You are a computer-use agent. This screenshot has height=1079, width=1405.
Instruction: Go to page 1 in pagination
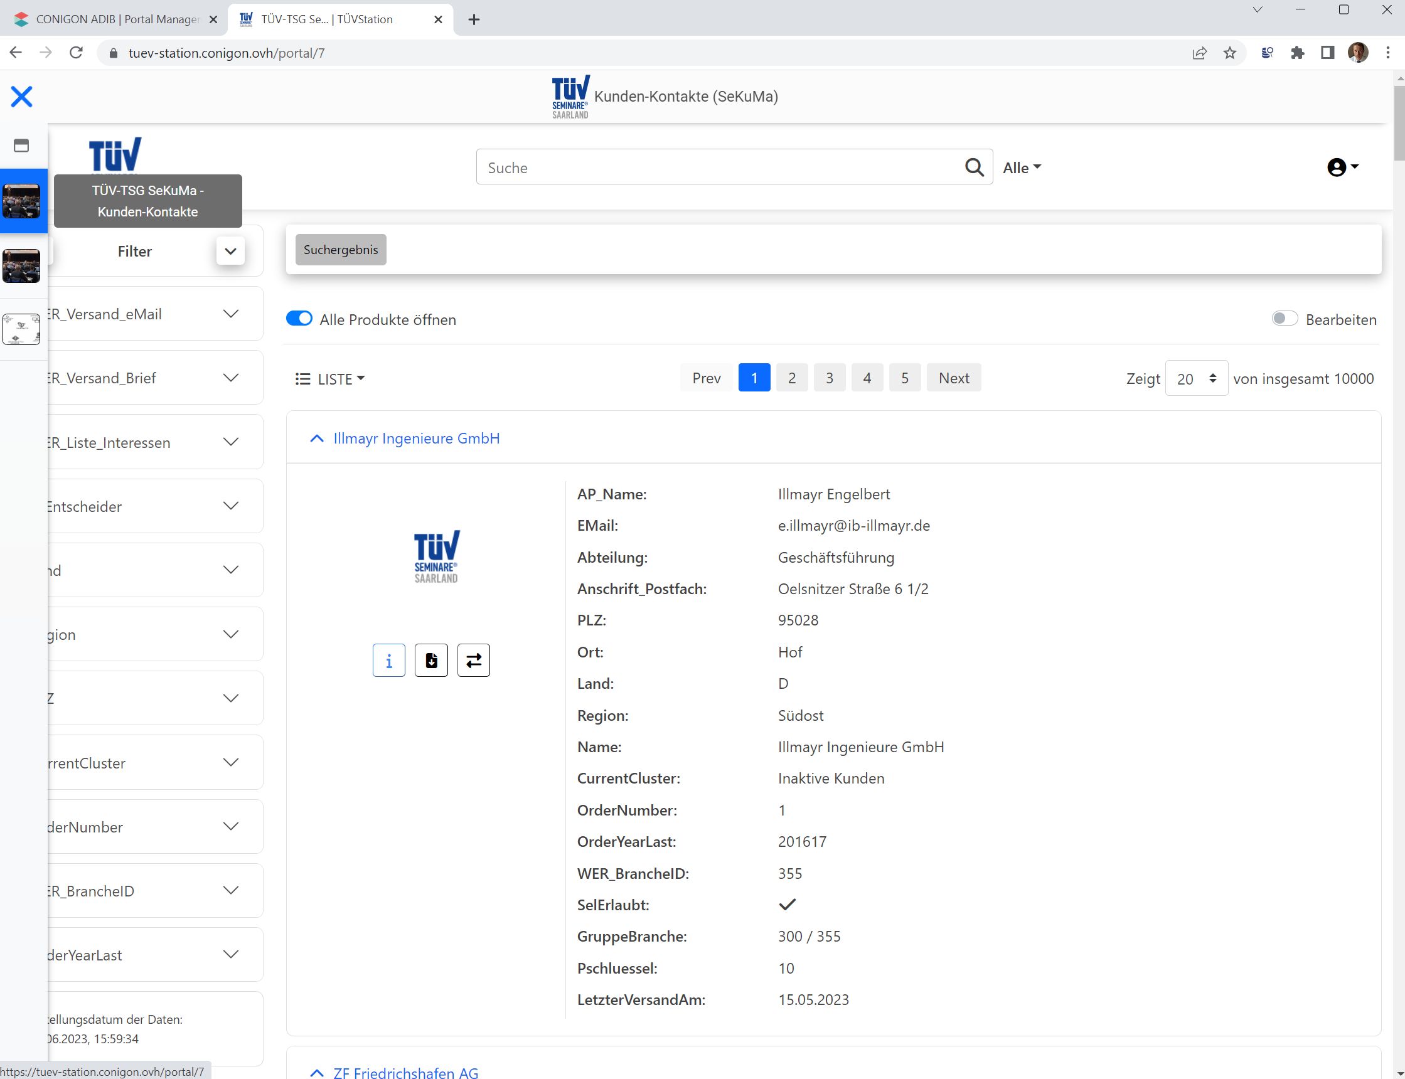(x=754, y=378)
